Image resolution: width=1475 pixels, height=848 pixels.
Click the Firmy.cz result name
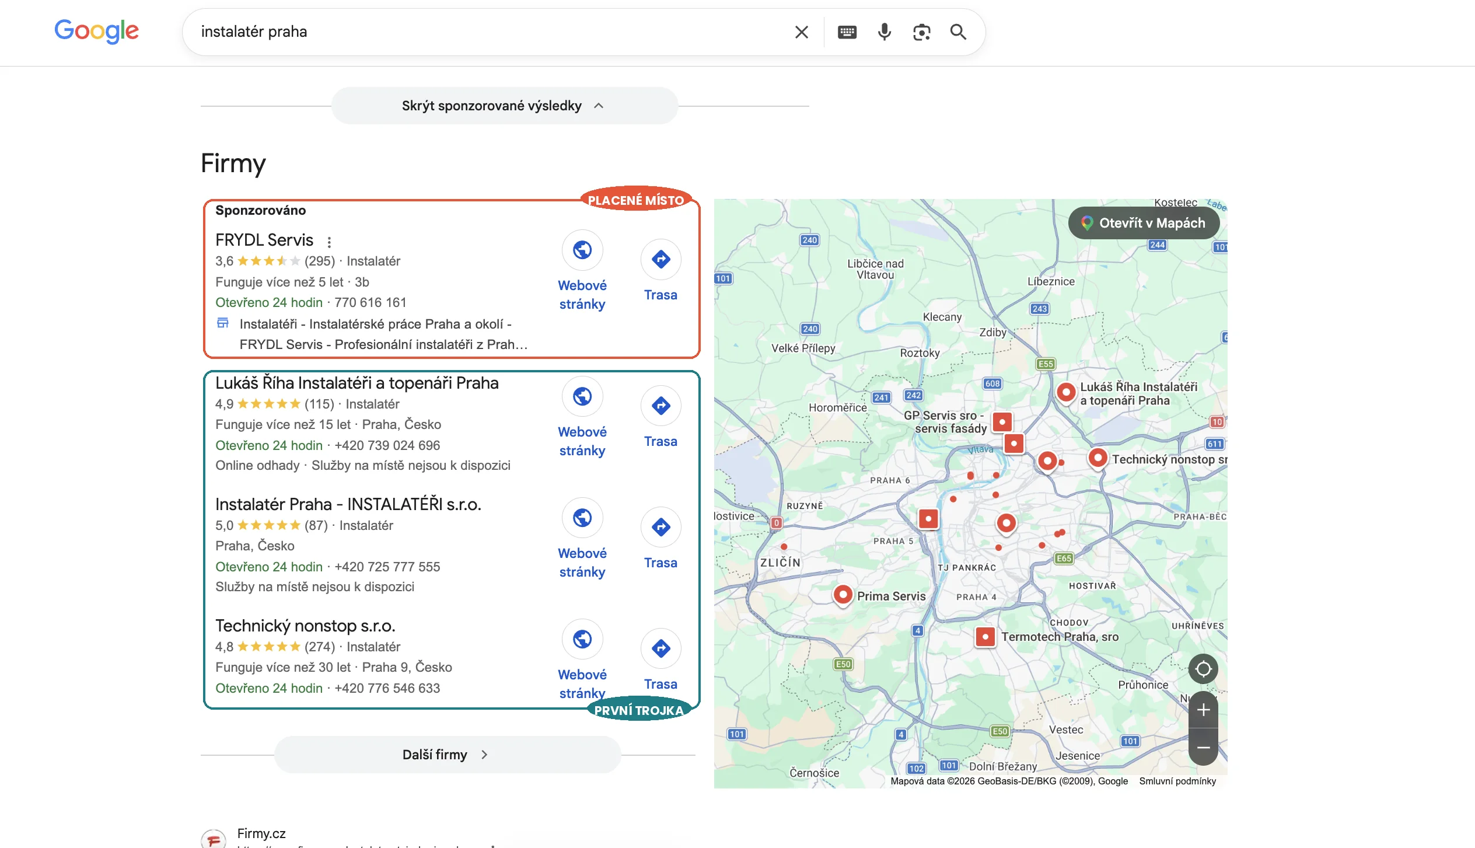(261, 833)
